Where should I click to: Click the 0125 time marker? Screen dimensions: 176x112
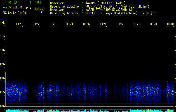coord(86,24)
